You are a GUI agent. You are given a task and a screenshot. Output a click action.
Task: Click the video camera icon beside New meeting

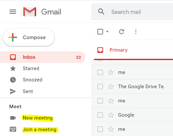pos(13,118)
